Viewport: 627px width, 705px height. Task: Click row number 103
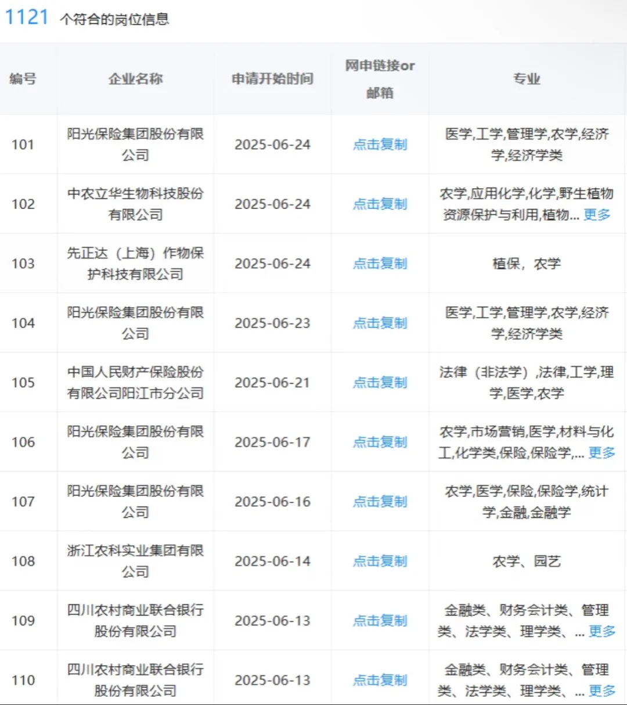pyautogui.click(x=23, y=264)
